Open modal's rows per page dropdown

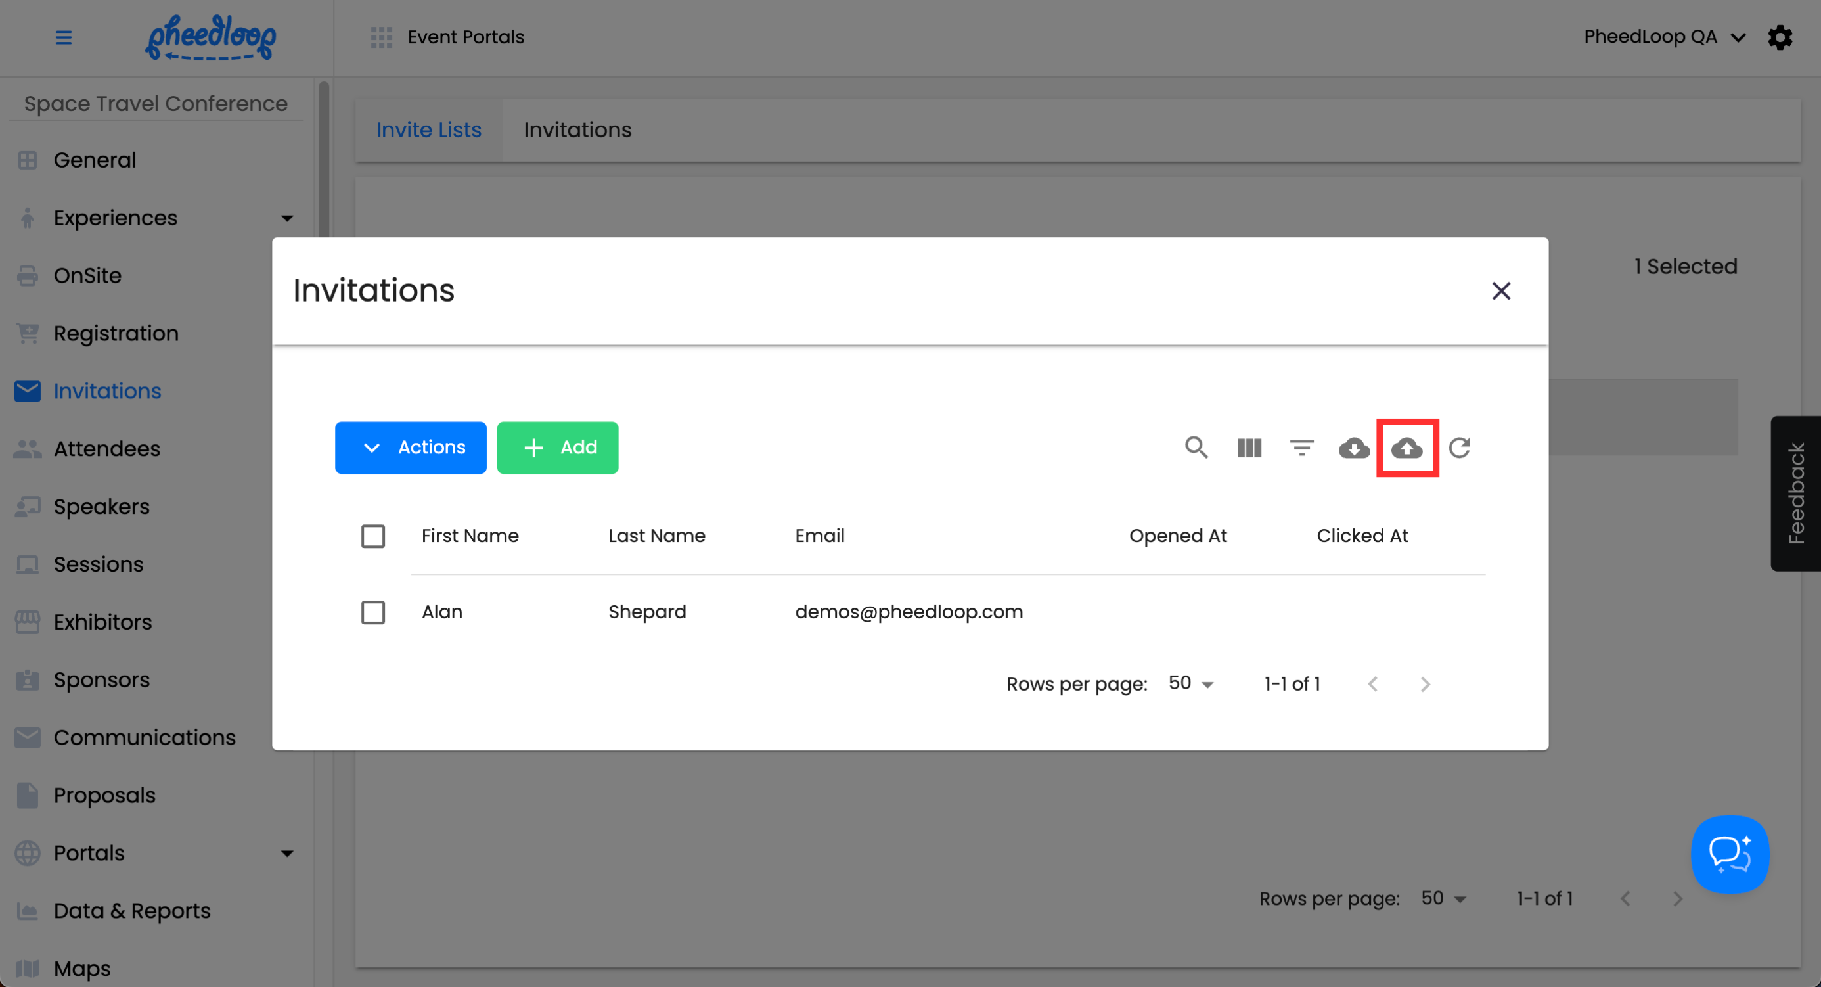coord(1191,683)
